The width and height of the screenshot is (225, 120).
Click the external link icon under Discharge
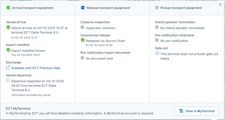point(8,67)
